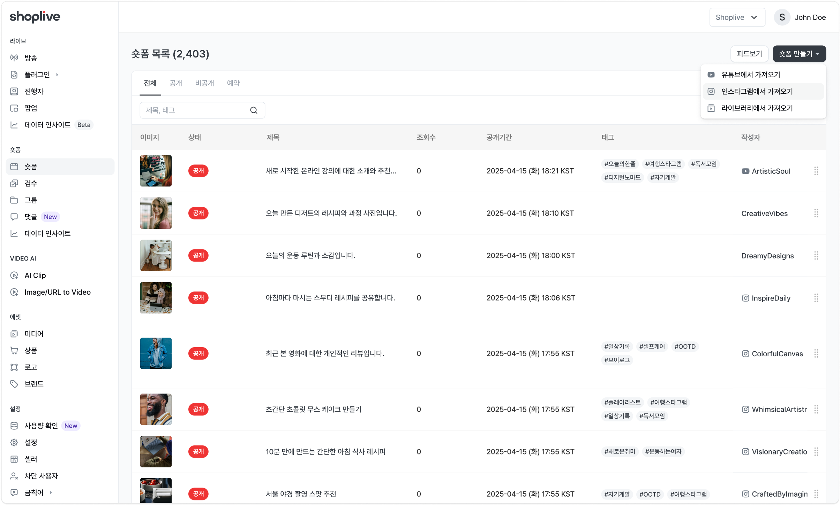Open the blue denim jacket thumbnail
Screen dimensions: 840x505
click(156, 353)
